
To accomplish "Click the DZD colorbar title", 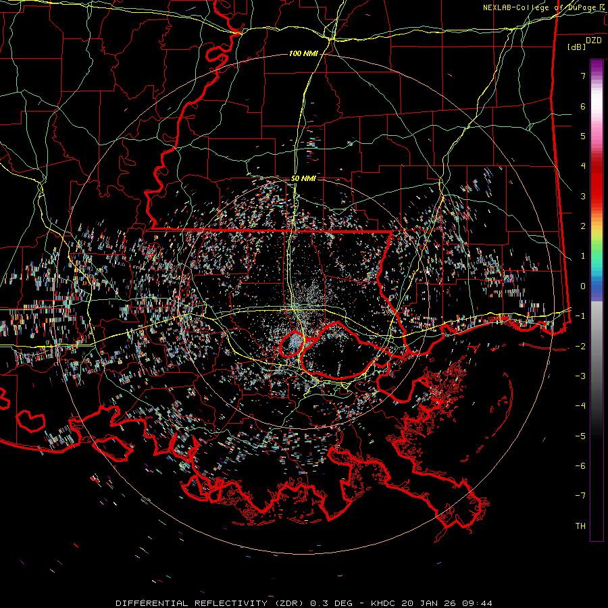I will click(x=594, y=41).
